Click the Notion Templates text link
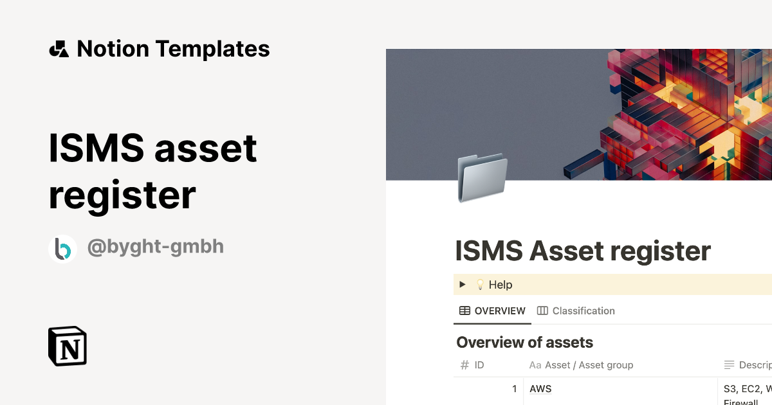The image size is (772, 405). [x=174, y=48]
